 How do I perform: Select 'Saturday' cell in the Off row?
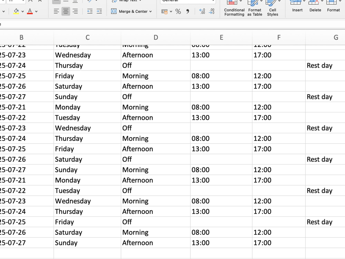click(x=87, y=159)
